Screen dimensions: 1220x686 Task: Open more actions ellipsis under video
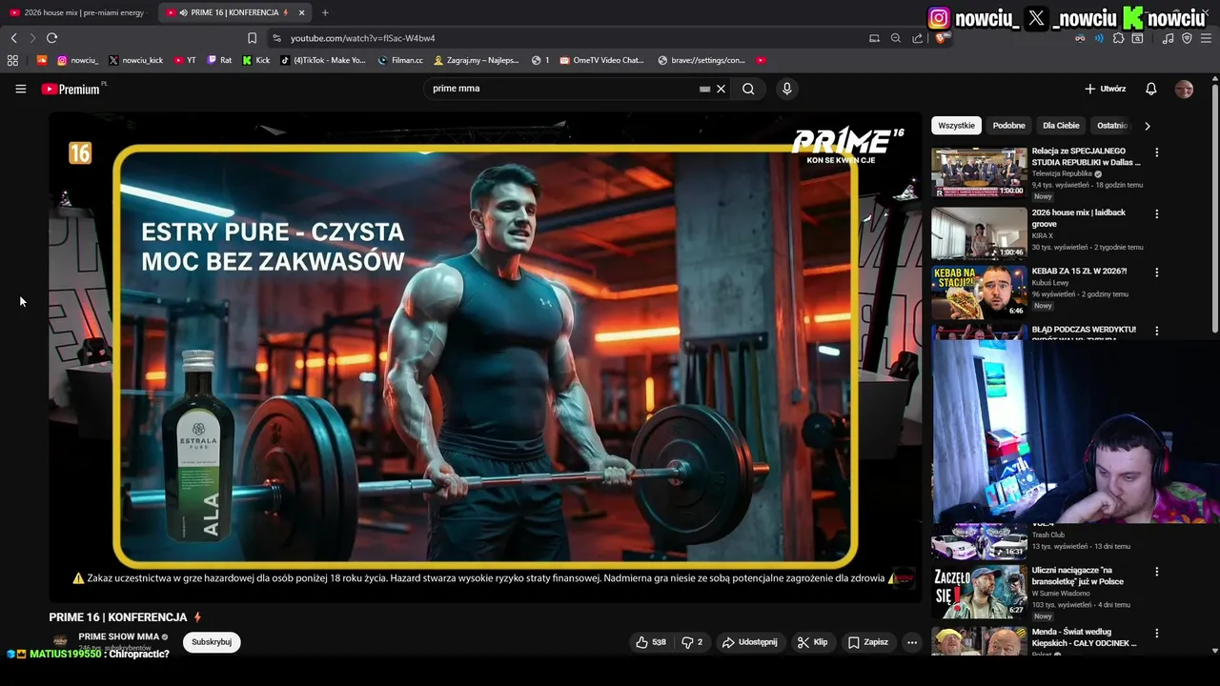click(x=911, y=642)
